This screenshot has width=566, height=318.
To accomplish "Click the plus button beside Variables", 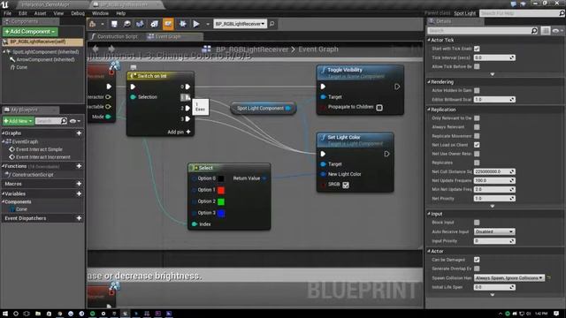I will (79, 193).
